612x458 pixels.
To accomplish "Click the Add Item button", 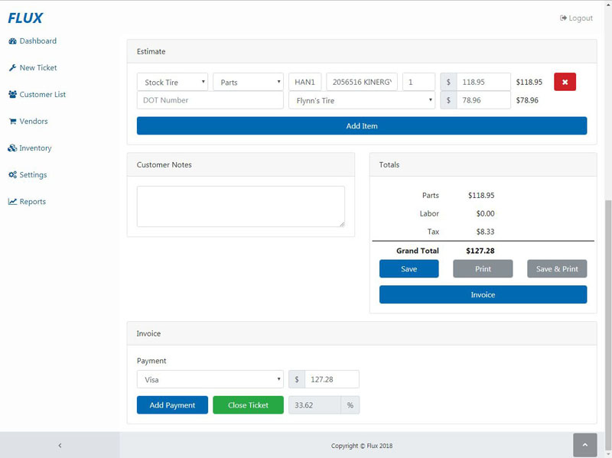I will click(x=362, y=126).
